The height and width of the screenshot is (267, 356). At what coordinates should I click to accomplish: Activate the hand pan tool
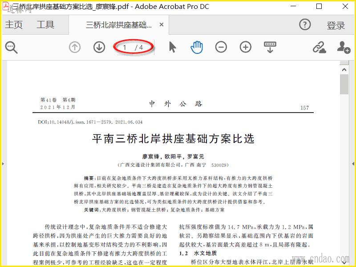pos(197,47)
